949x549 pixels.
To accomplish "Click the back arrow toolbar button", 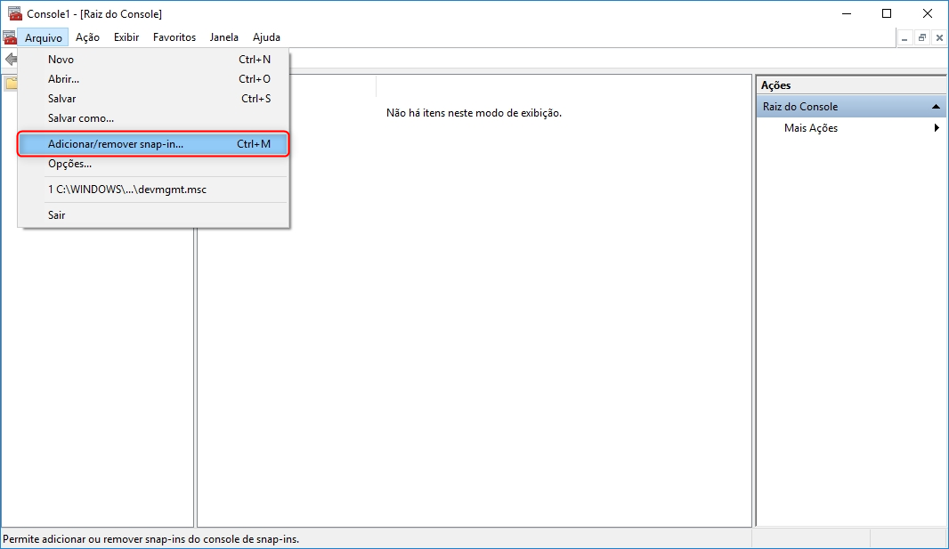I will point(11,60).
